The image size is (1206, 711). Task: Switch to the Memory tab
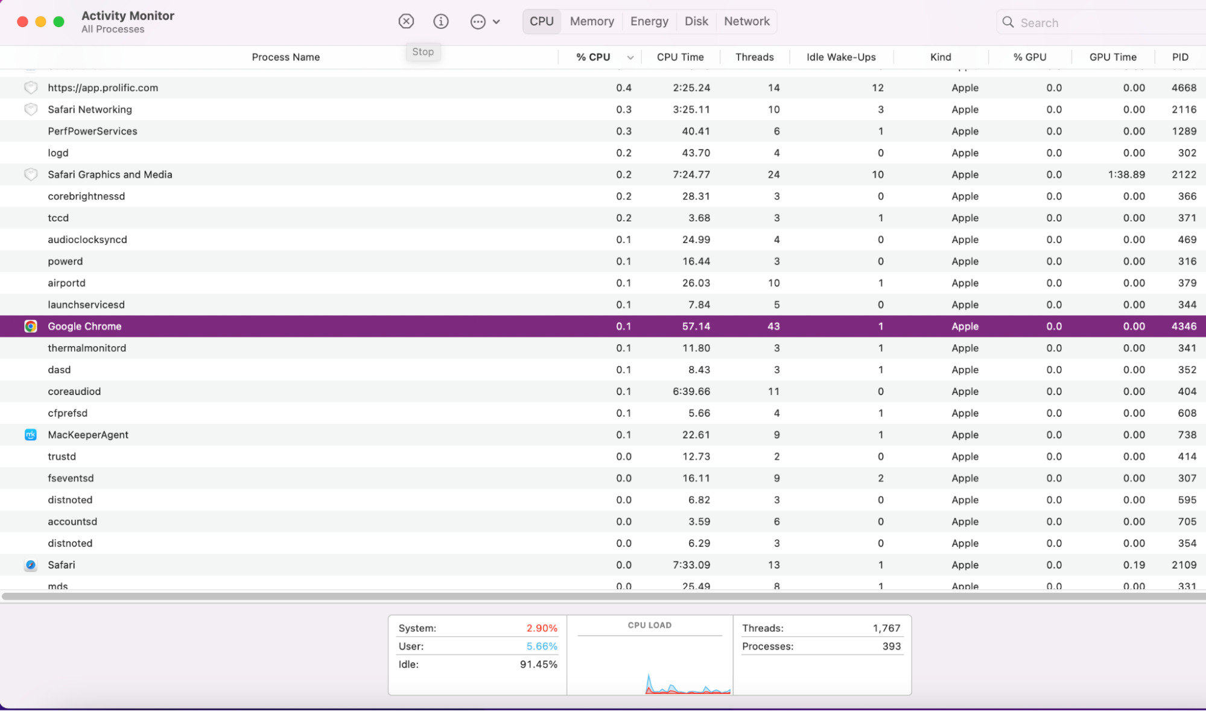tap(592, 21)
